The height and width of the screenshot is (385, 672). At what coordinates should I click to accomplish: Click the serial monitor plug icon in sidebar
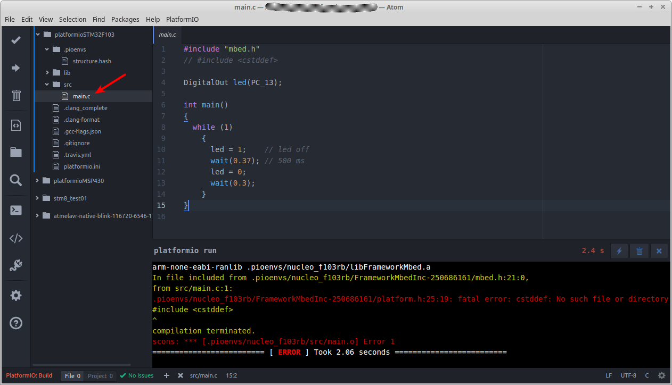click(16, 266)
